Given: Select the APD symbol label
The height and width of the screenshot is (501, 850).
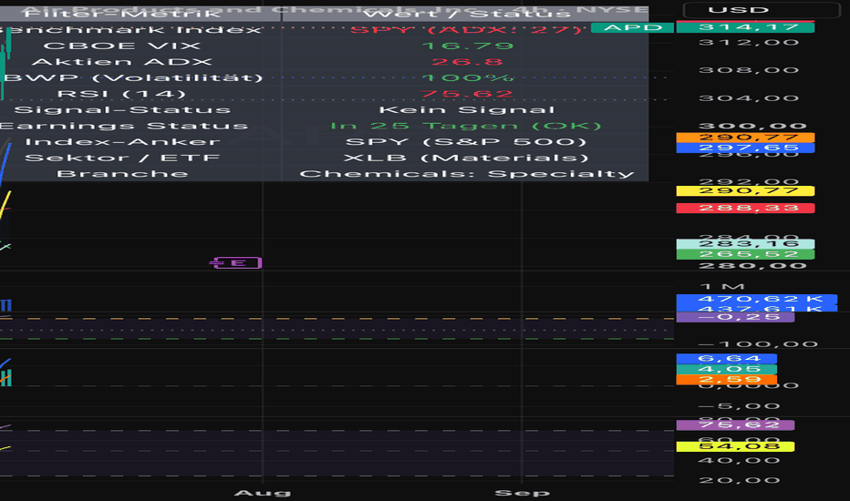Looking at the screenshot, I should [632, 27].
